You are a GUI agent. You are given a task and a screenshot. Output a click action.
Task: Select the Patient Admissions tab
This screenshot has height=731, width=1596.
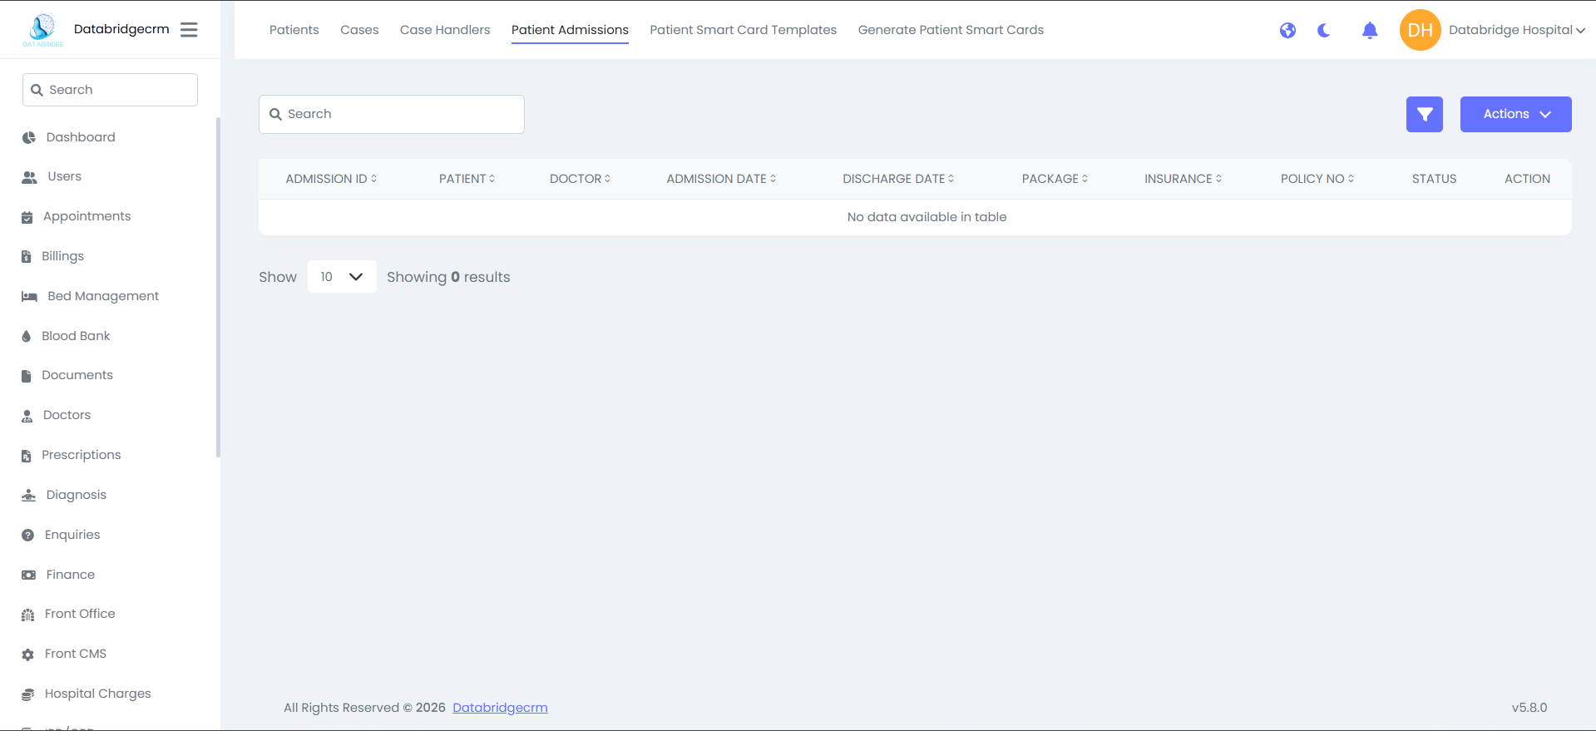[x=570, y=30]
